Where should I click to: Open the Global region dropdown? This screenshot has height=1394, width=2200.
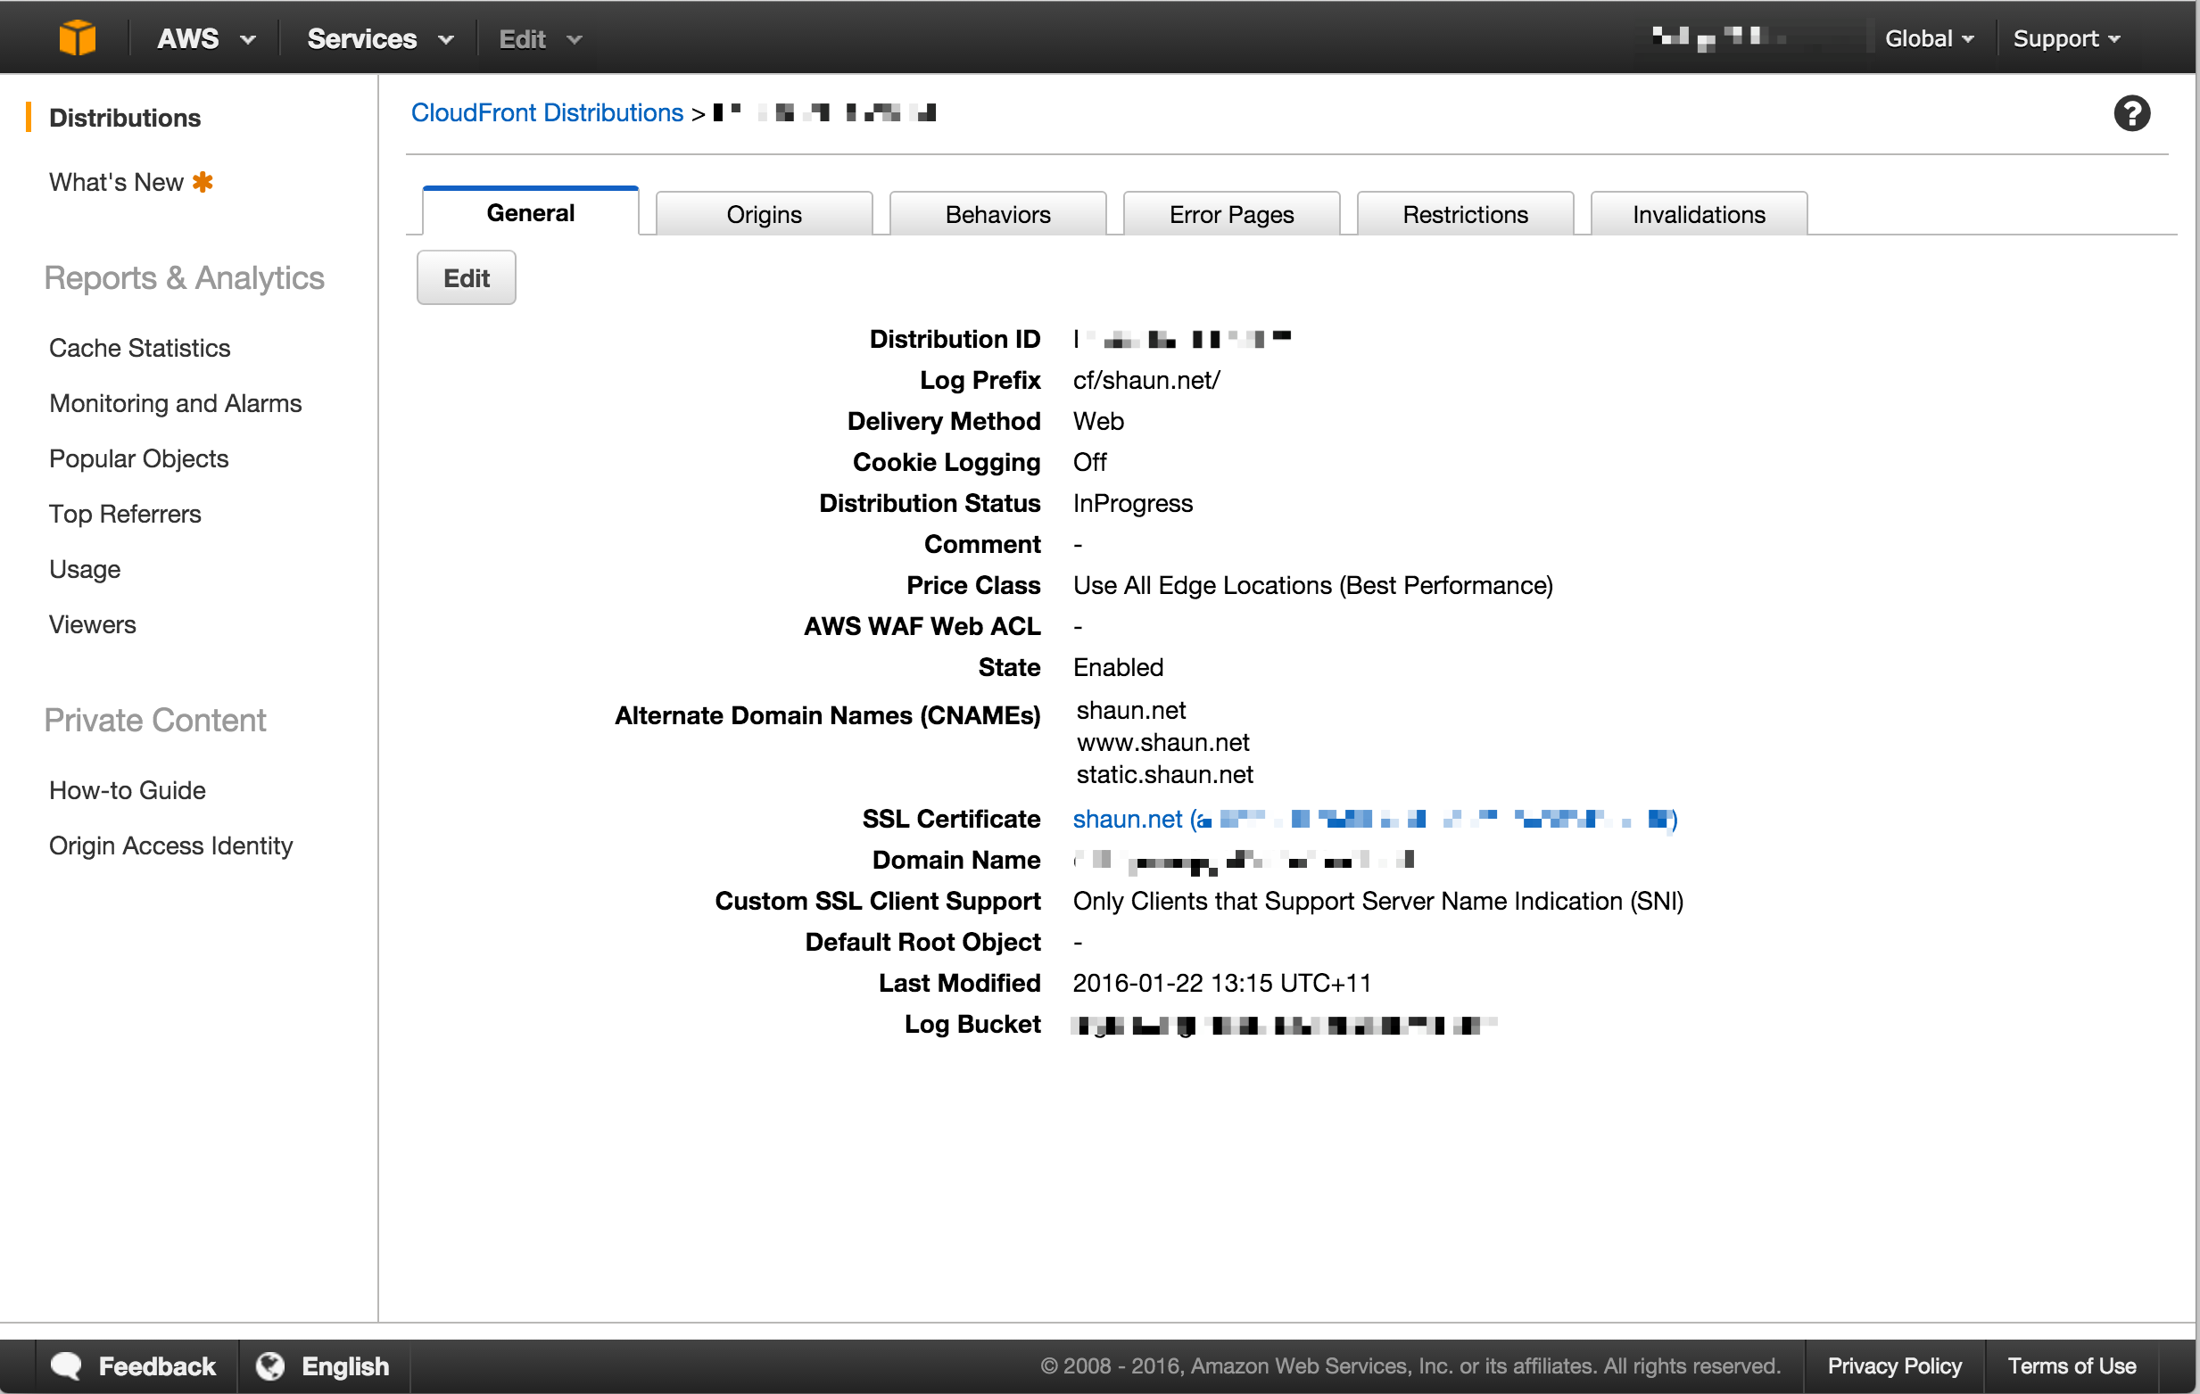pos(1928,38)
